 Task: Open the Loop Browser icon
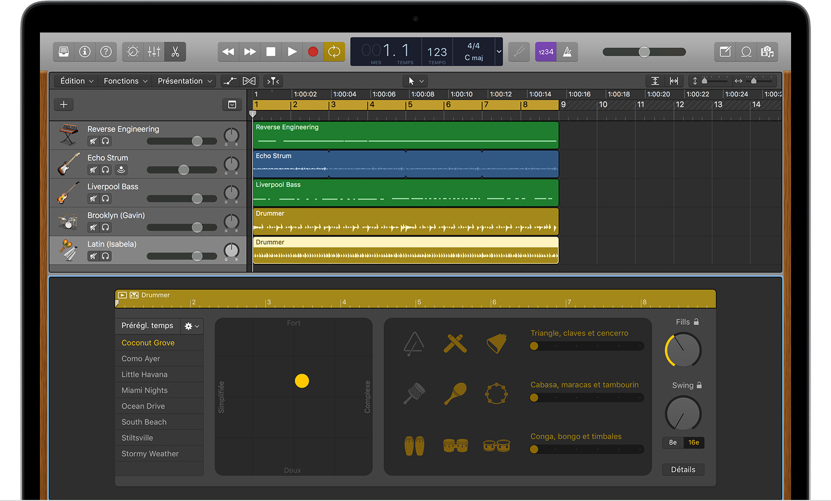click(x=746, y=52)
